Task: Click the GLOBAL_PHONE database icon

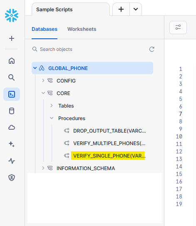Action: point(42,68)
